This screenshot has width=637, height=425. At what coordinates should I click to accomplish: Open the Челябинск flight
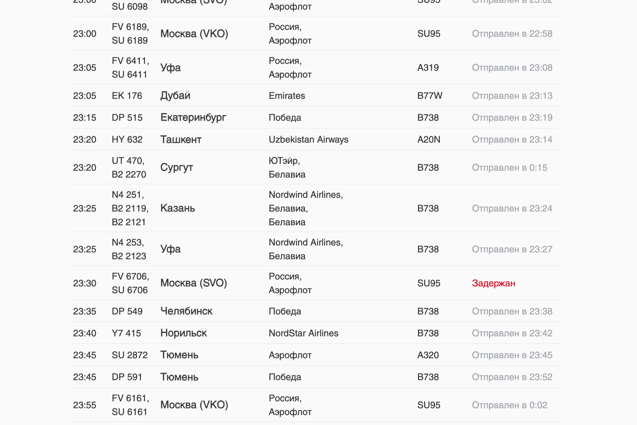(x=186, y=311)
